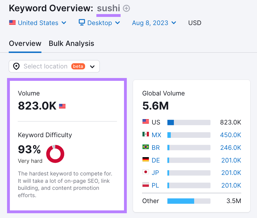Click the Other volume bar
Viewport: 257px width, 218px height.
(189, 201)
